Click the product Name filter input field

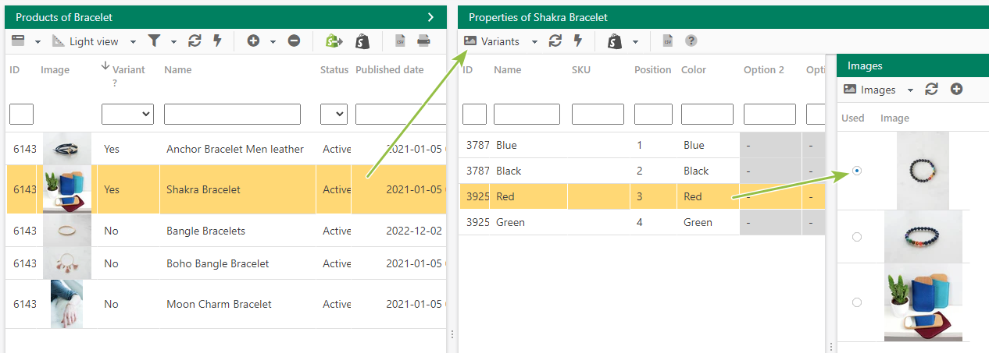232,115
